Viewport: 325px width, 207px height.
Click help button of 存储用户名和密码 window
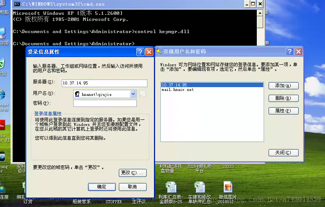coord(290,51)
